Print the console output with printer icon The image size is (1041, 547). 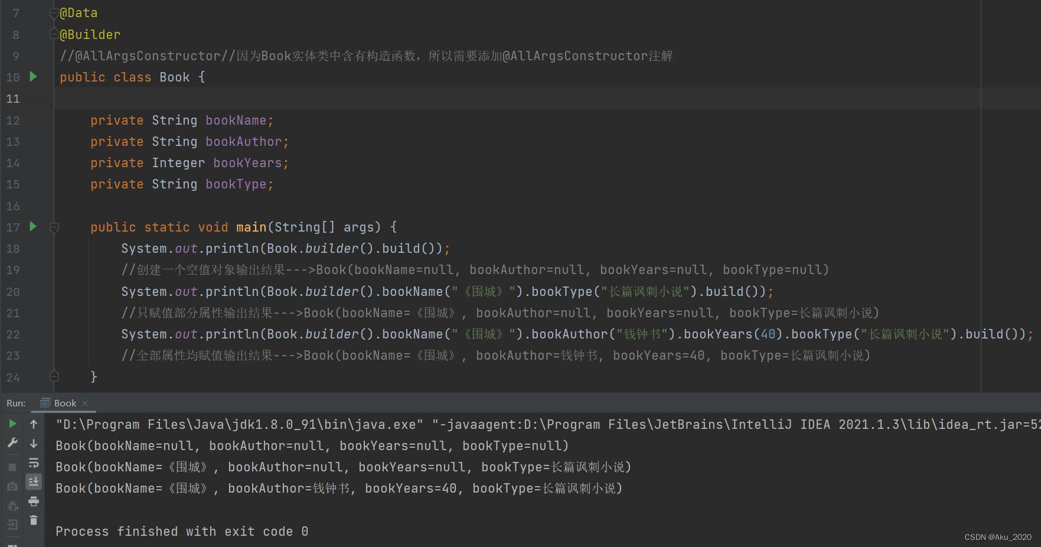coord(34,502)
